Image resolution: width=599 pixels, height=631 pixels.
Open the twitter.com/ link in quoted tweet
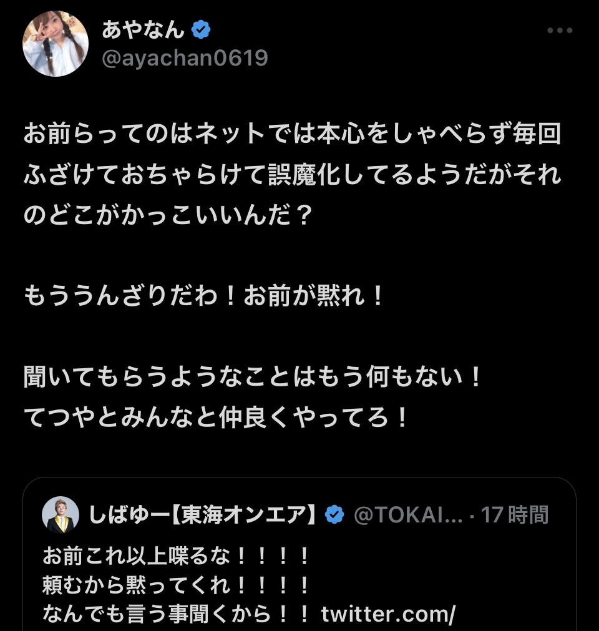click(389, 615)
